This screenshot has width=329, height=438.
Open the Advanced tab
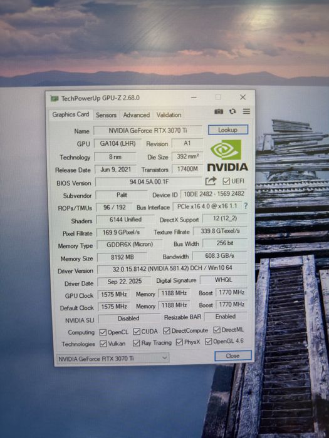click(137, 115)
